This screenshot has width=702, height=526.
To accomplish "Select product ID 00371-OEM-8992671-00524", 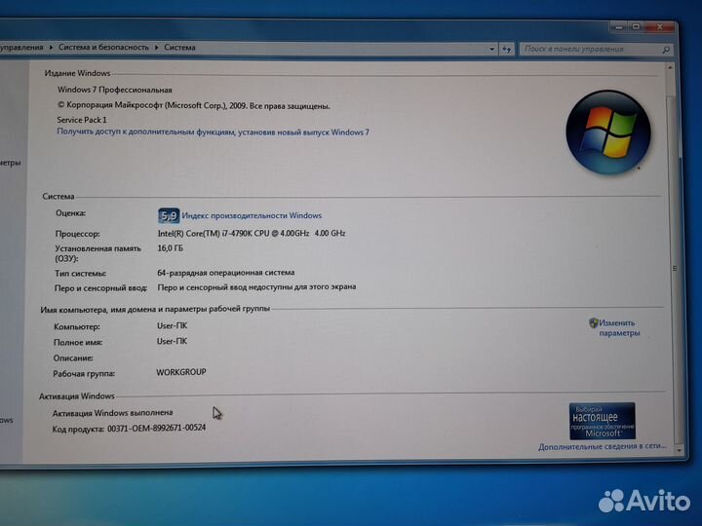I will 156,428.
